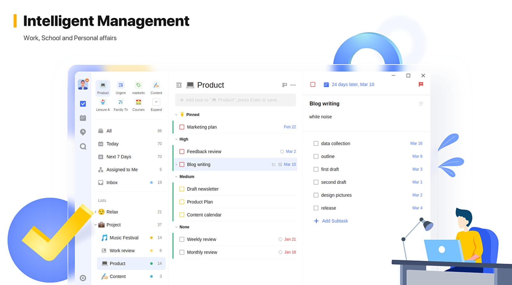The height and width of the screenshot is (285, 512).
Task: Expand the Relax list folder
Action: [96, 212]
